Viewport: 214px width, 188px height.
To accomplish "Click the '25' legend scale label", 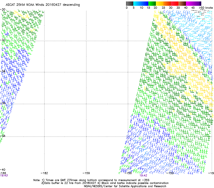I will point(163,8).
